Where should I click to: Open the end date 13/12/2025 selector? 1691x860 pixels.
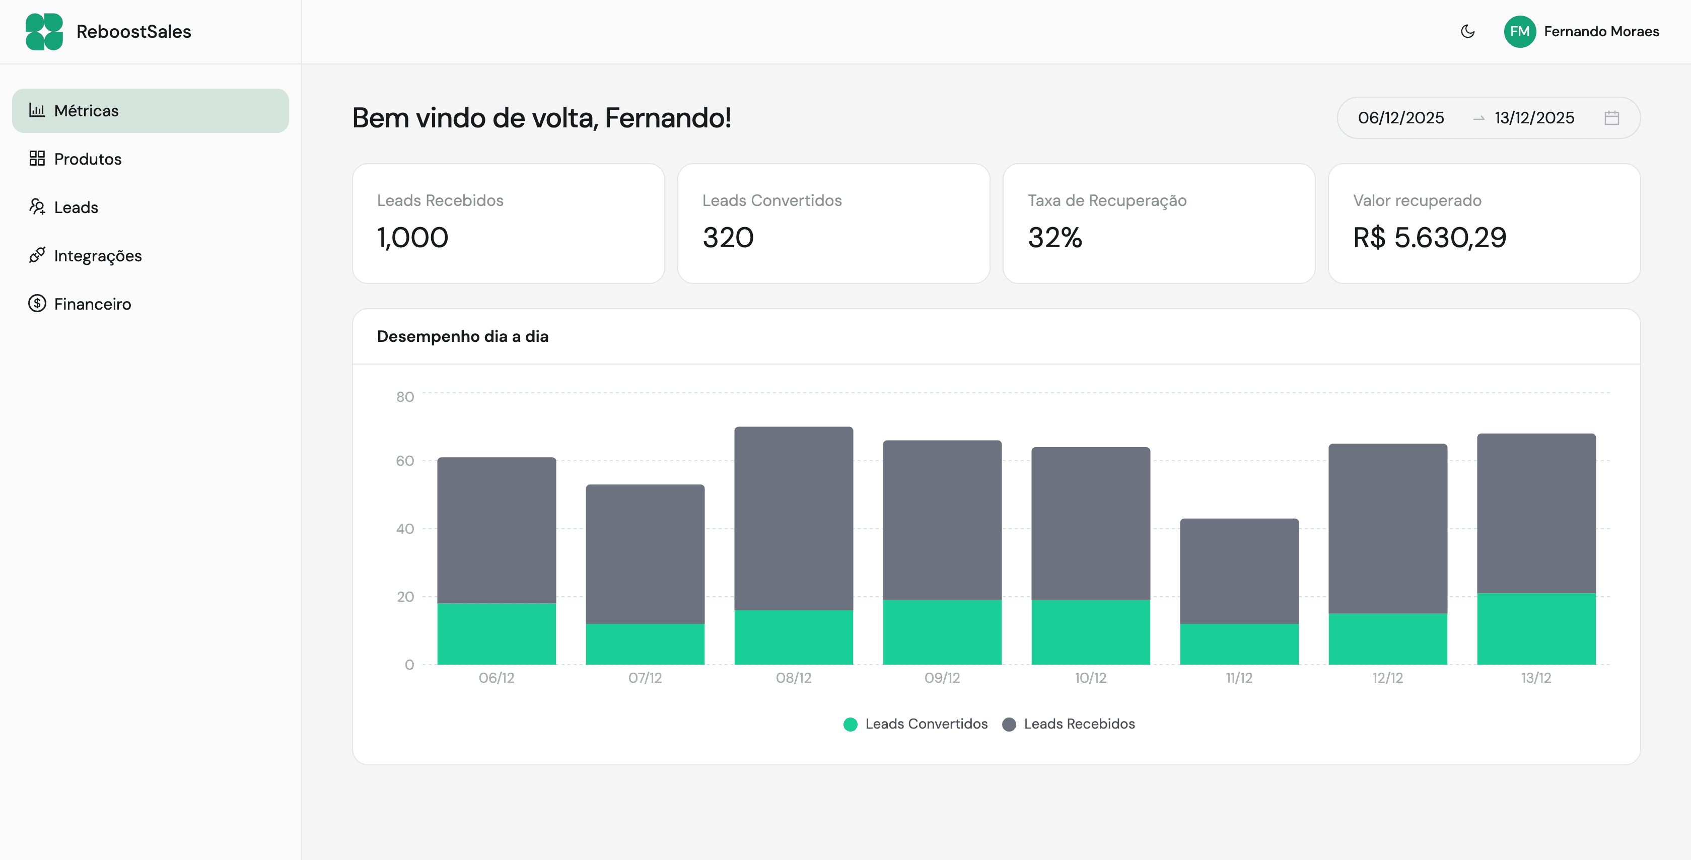(x=1533, y=118)
